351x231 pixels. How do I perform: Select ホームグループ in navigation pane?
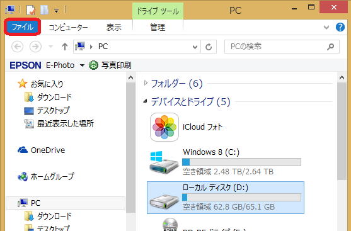pos(52,176)
